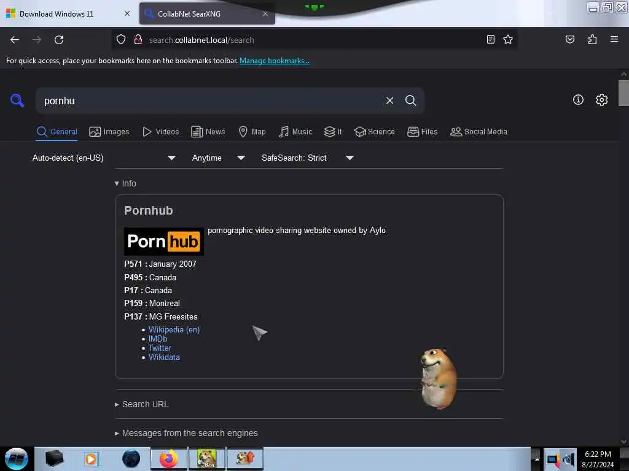Open the black box taskbar icon
Image resolution: width=629 pixels, height=471 pixels.
54,459
